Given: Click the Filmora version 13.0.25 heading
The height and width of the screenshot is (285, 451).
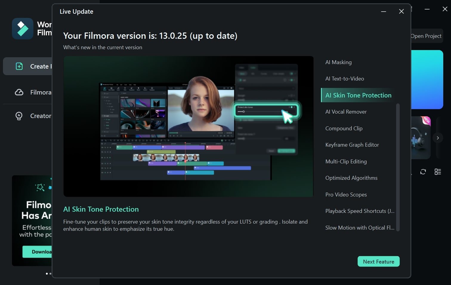Looking at the screenshot, I should point(150,36).
